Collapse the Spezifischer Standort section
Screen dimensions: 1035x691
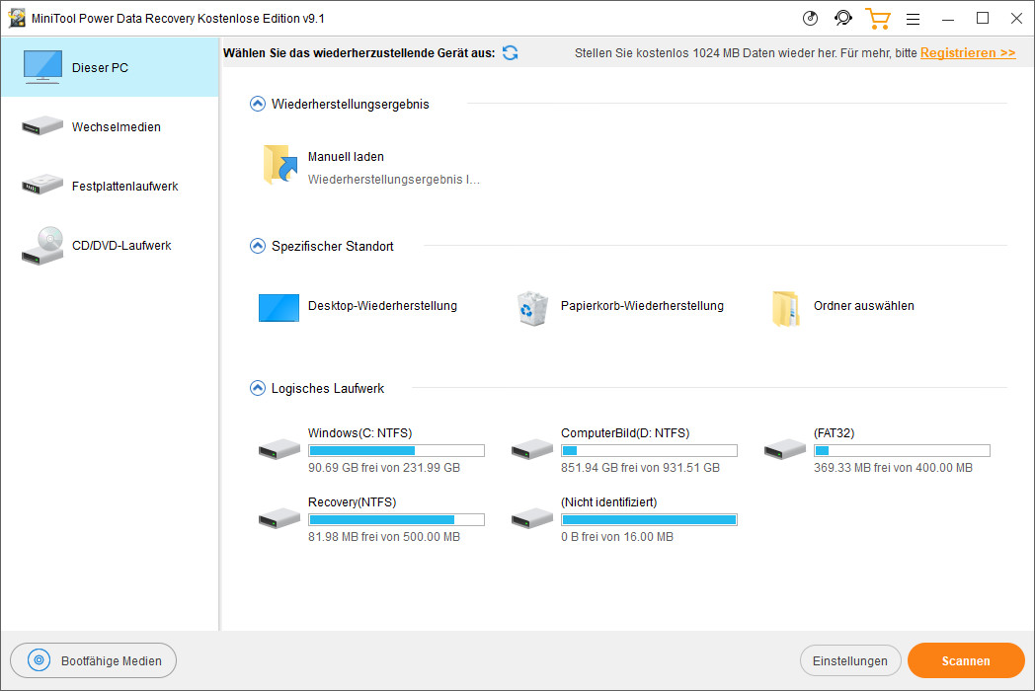[x=258, y=246]
